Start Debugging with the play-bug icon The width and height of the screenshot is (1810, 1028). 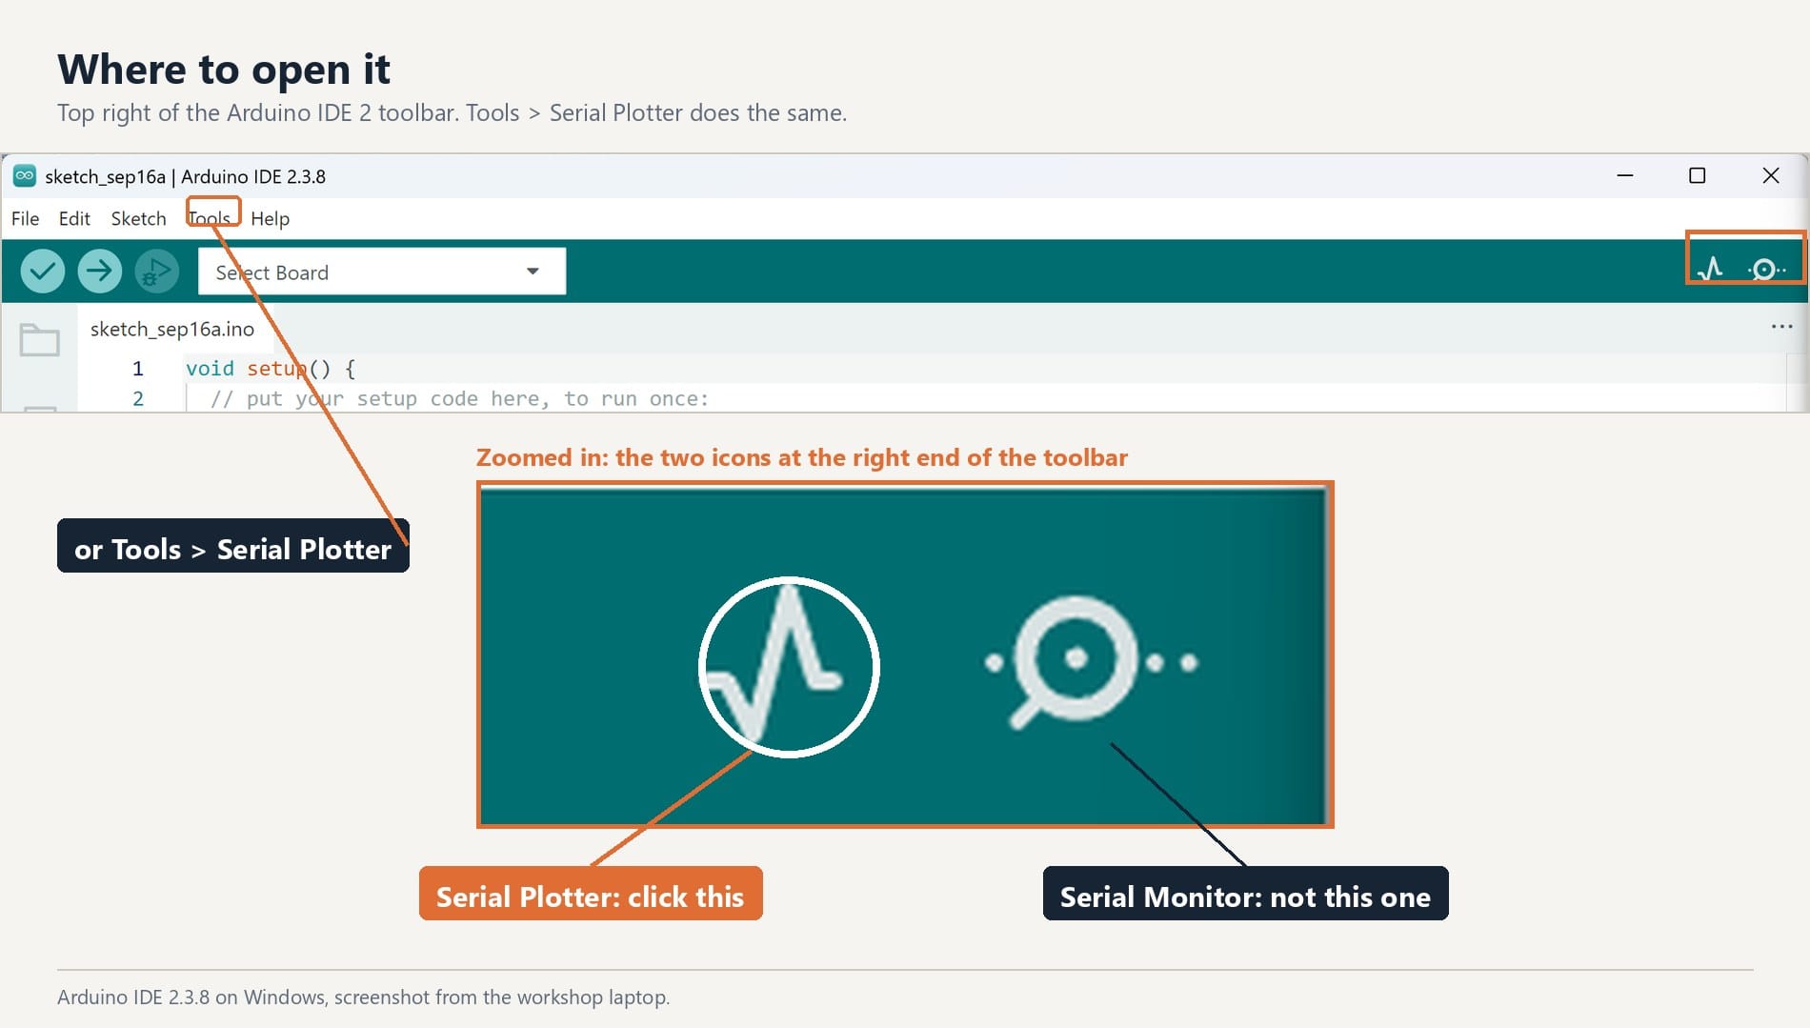coord(157,272)
